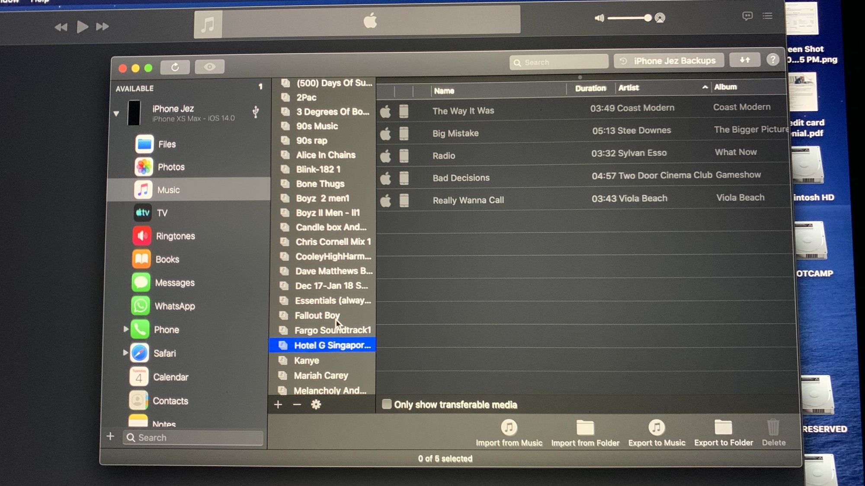Enable Only show transferable media checkbox
The image size is (865, 486).
click(387, 404)
